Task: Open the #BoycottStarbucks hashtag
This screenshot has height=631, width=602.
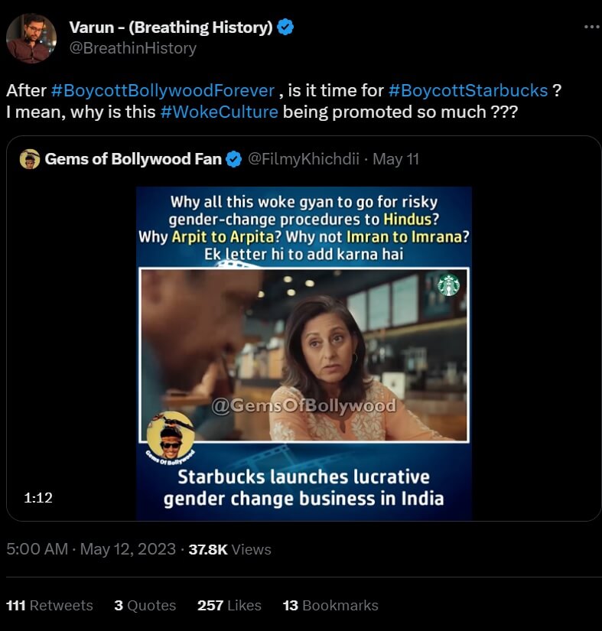Action: point(467,90)
